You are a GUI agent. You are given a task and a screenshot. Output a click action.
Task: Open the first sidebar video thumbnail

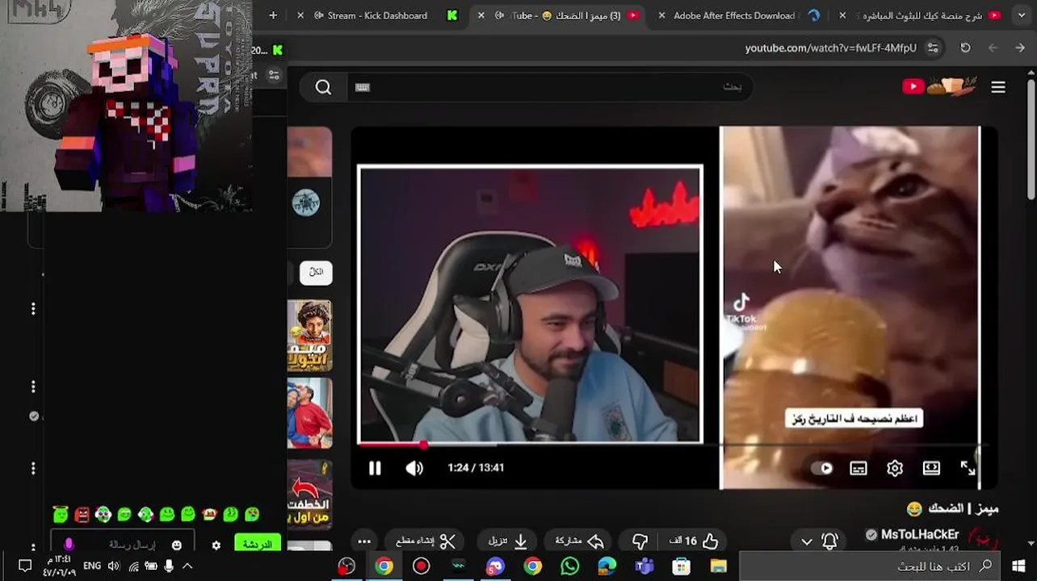[309, 336]
